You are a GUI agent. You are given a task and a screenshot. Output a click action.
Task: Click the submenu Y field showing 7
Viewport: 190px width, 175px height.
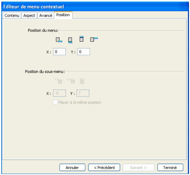click(x=83, y=93)
